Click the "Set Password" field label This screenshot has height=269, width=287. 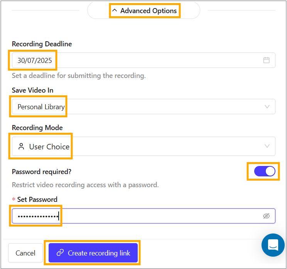coord(37,200)
